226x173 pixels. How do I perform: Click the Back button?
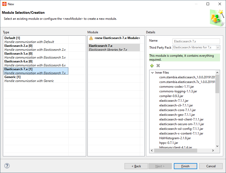click(136, 166)
